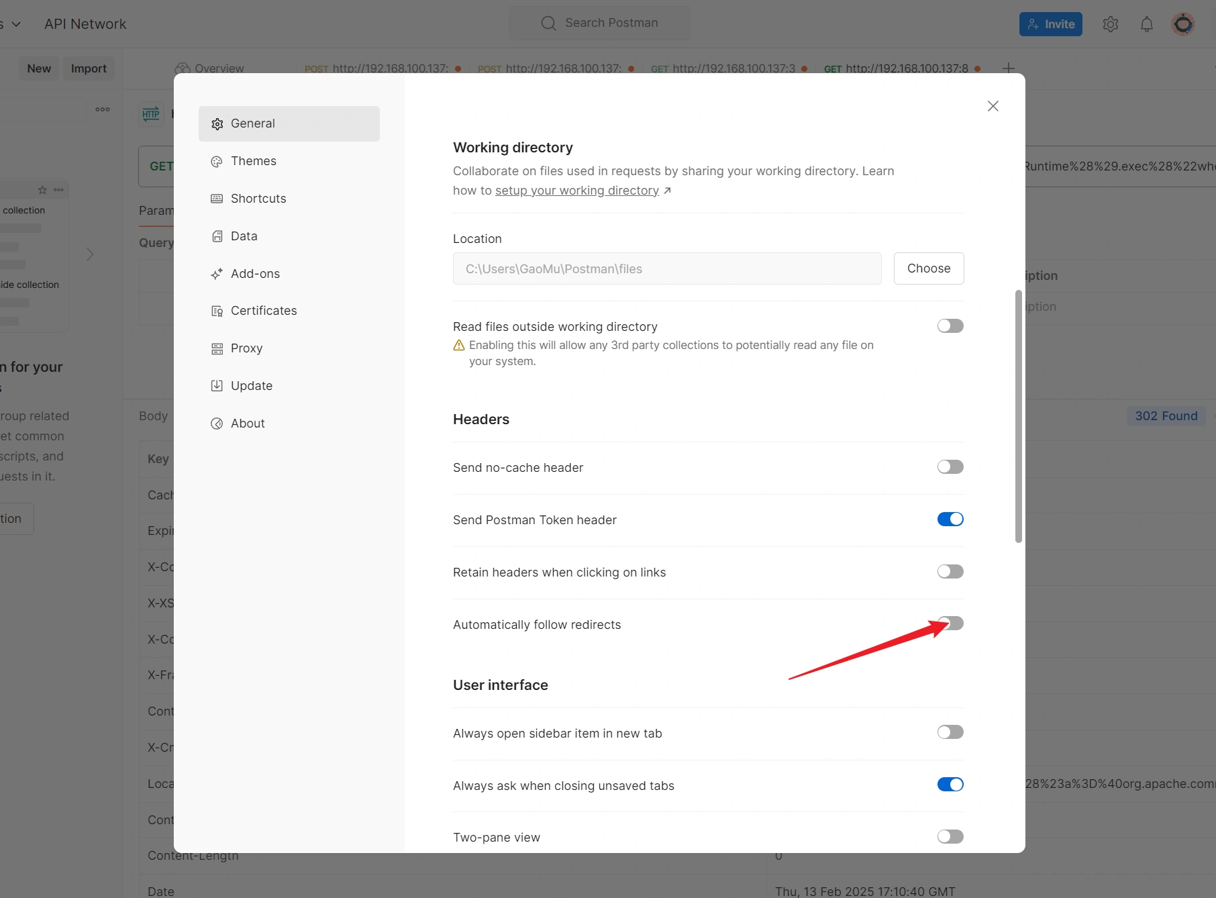The image size is (1216, 898).
Task: Click the three-dots options icon in sidebar
Action: click(103, 109)
